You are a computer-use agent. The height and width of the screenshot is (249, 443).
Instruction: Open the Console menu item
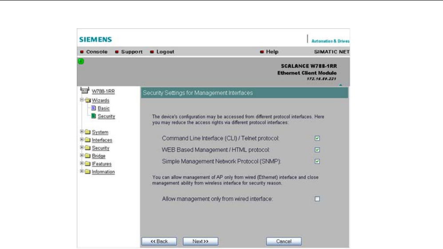point(97,52)
